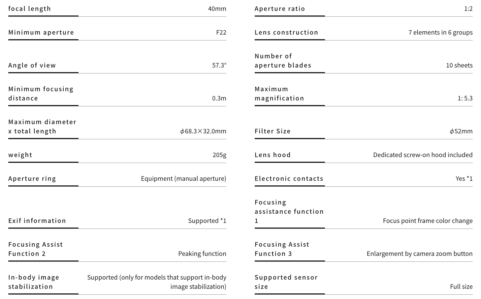Click 'Equipment (manual aperture)' text
Screen dimensions: 481x299
183,179
